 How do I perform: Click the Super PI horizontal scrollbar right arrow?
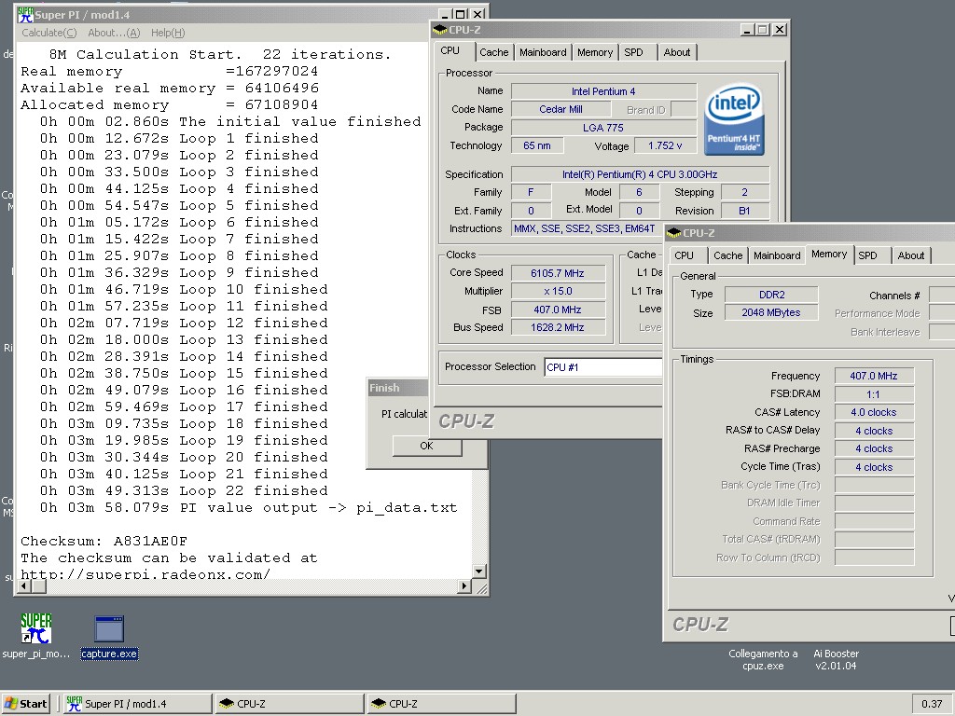[464, 586]
